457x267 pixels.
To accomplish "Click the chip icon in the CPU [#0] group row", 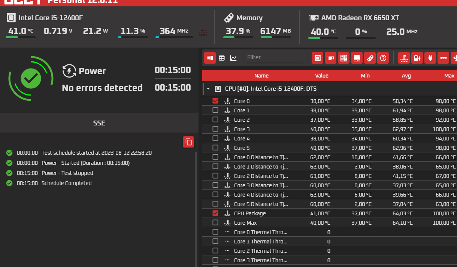I will (218, 89).
